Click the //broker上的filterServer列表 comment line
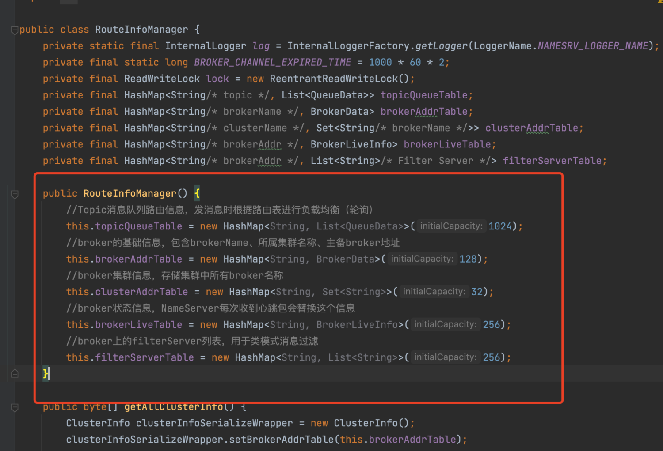This screenshot has width=663, height=451. [192, 341]
